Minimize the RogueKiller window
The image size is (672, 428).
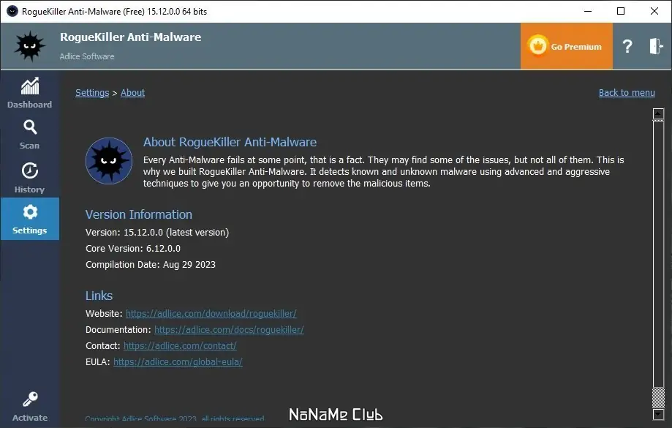(588, 11)
